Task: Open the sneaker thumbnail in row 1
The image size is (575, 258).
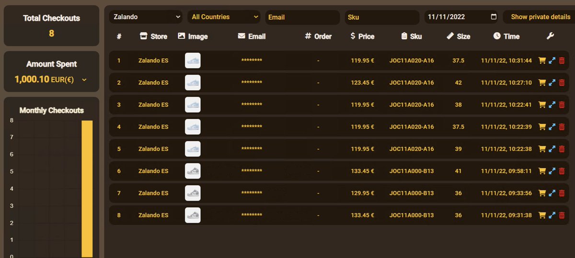Action: (193, 61)
